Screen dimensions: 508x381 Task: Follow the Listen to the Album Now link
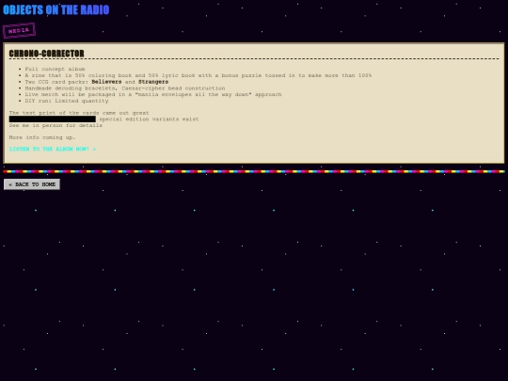(53, 149)
